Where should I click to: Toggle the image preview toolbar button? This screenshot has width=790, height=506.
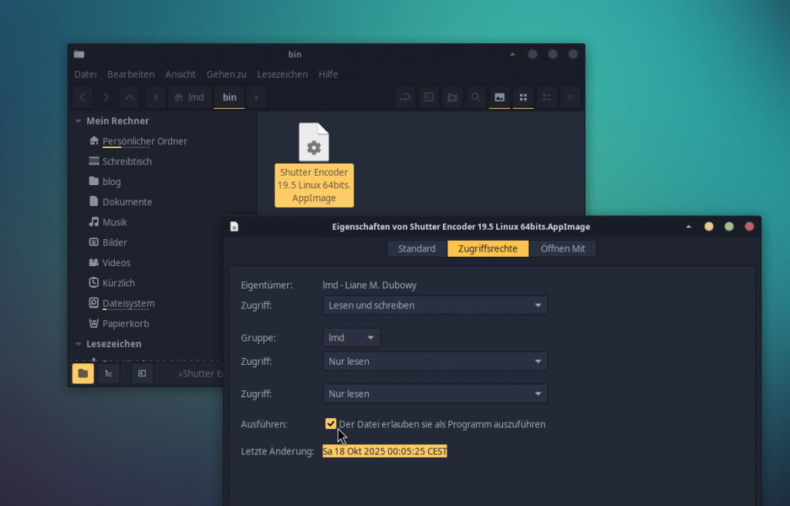(x=500, y=97)
